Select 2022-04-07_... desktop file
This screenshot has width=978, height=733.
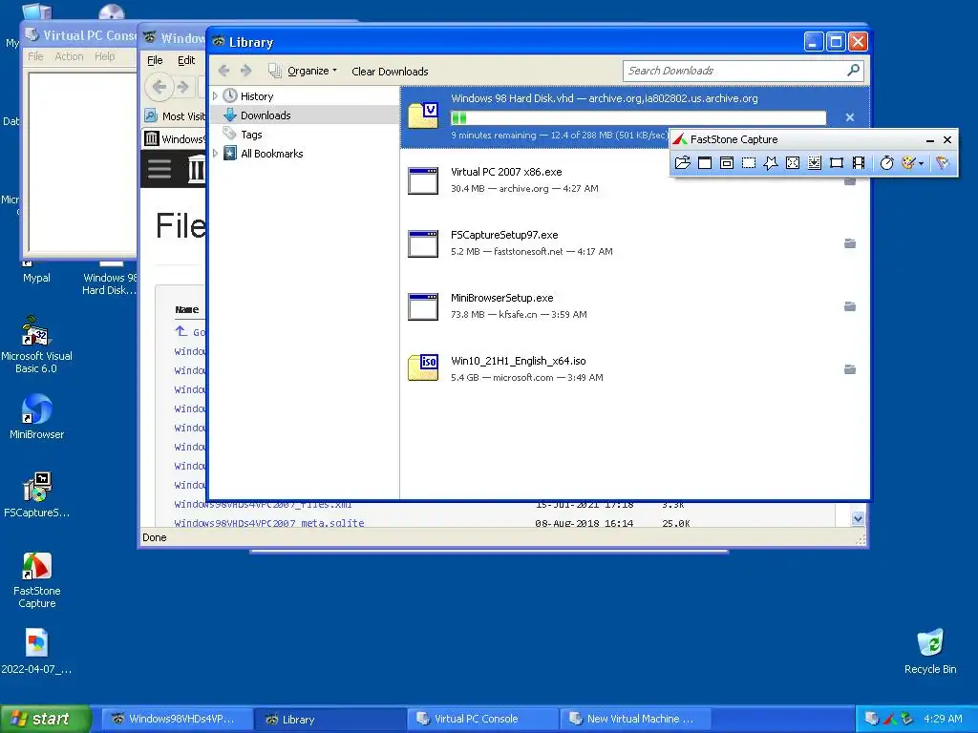37,651
